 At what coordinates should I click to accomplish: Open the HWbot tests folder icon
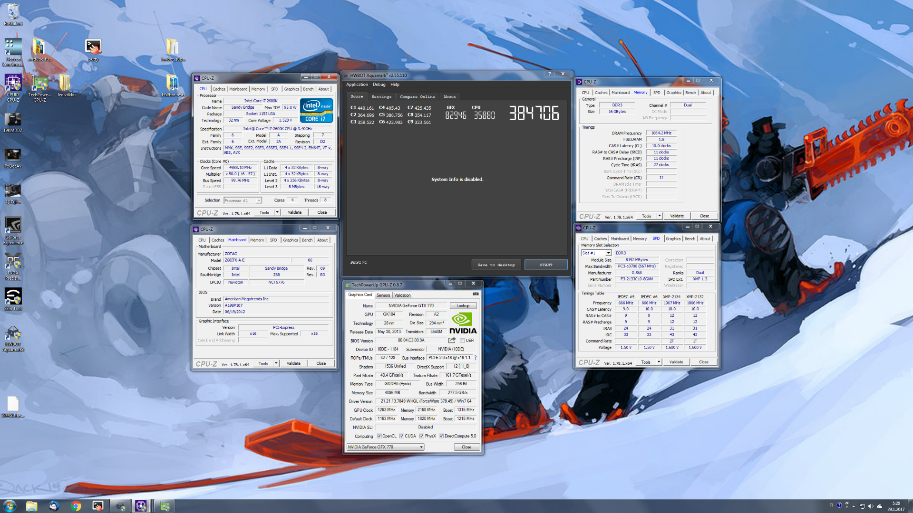point(173,85)
